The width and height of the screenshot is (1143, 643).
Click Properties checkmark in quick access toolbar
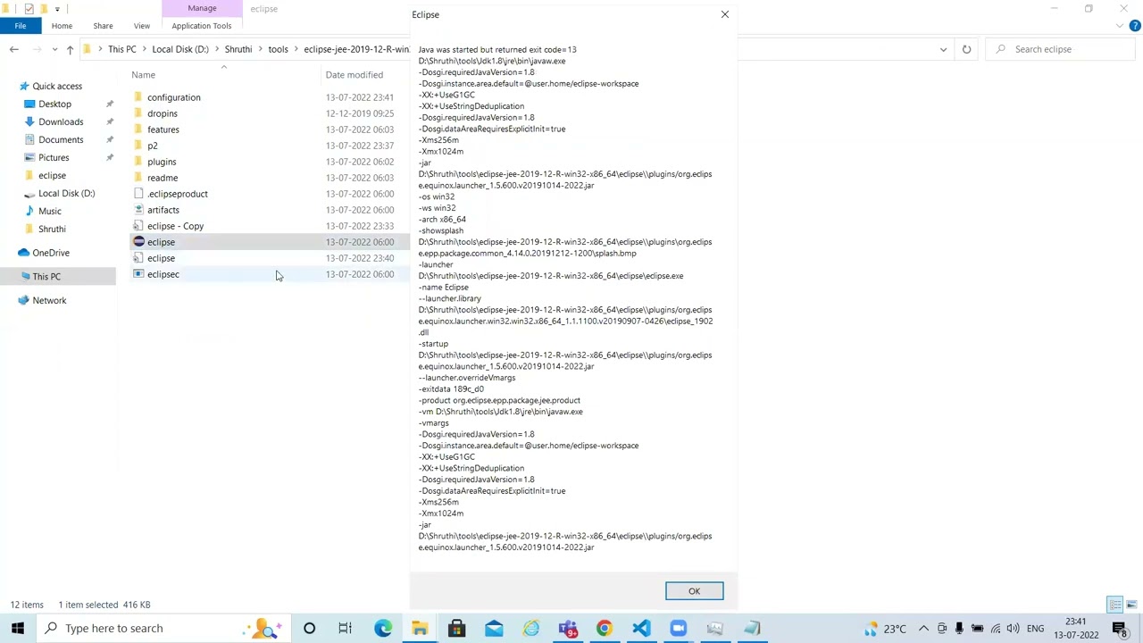(29, 9)
